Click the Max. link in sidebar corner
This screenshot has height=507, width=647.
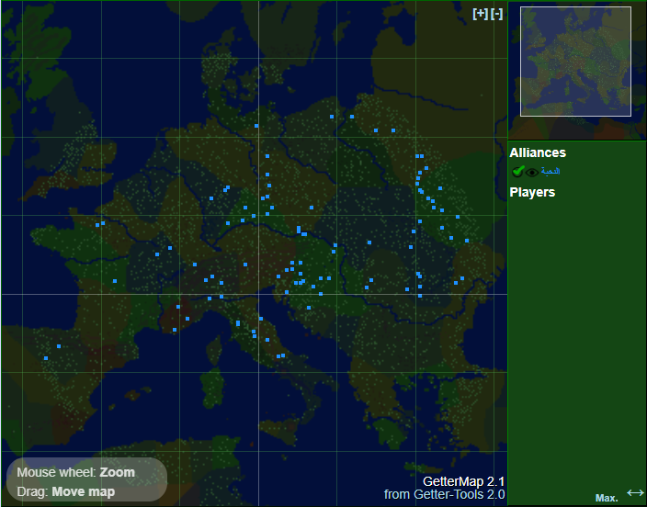[607, 498]
